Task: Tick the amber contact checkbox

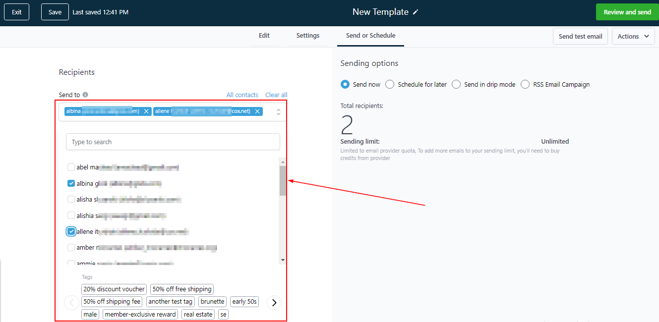Action: [x=71, y=247]
